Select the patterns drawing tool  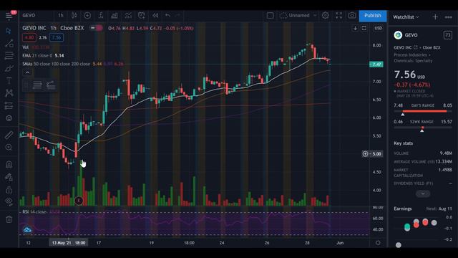click(x=9, y=93)
